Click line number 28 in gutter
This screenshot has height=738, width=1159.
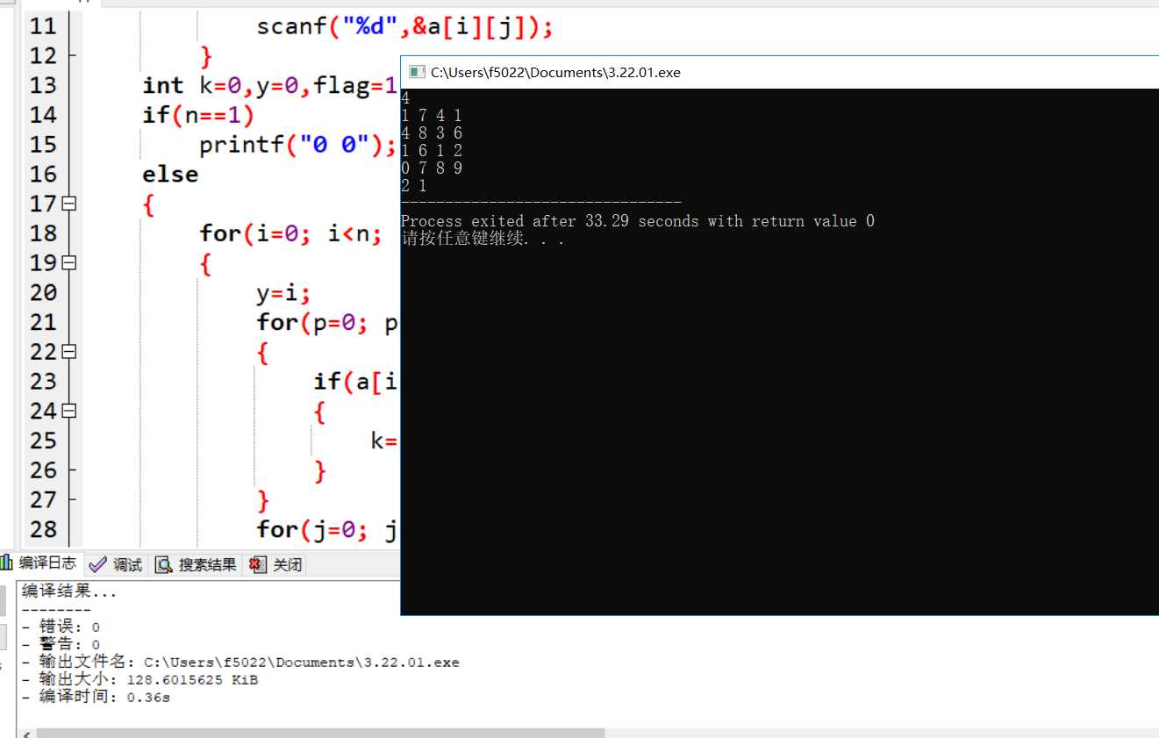(x=42, y=529)
